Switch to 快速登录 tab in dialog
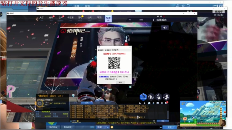 (x=108, y=50)
